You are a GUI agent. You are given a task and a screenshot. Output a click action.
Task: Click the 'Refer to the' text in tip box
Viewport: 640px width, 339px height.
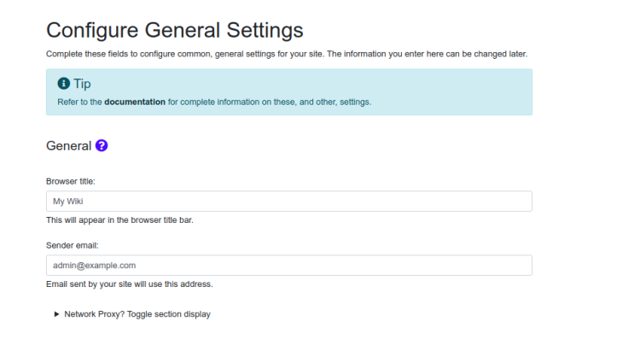point(79,102)
